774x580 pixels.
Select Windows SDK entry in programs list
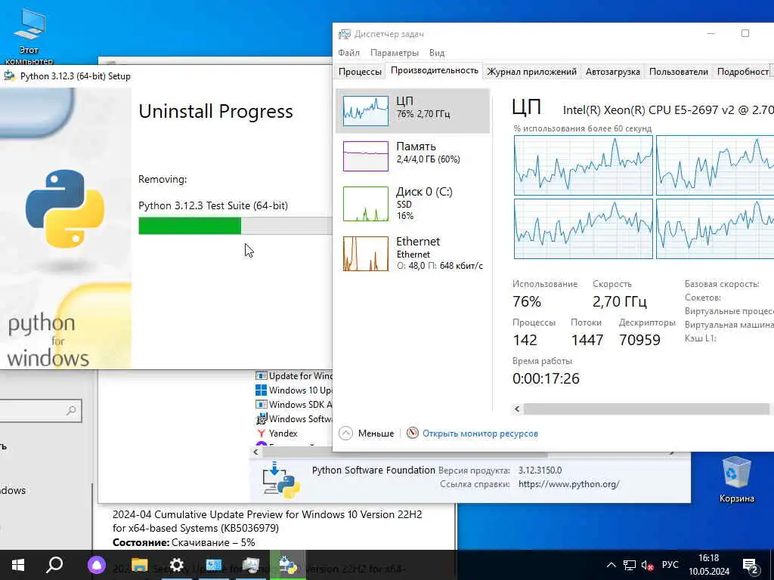pyautogui.click(x=294, y=405)
